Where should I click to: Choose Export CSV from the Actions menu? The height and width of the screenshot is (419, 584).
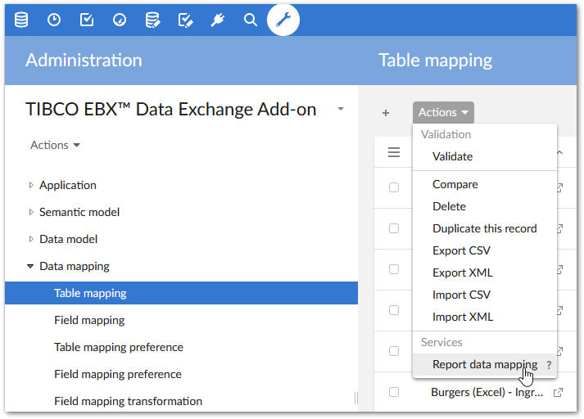462,250
